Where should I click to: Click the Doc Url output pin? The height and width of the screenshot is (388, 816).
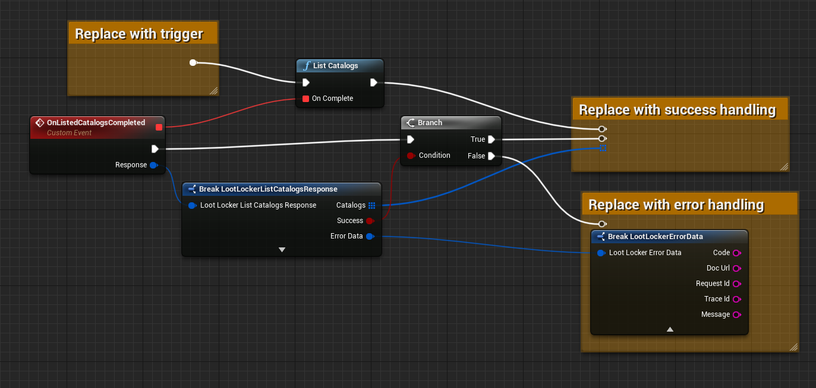736,268
